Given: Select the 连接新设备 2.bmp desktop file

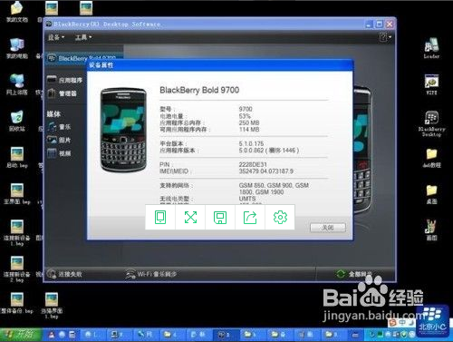Looking at the screenshot, I should click(17, 269).
